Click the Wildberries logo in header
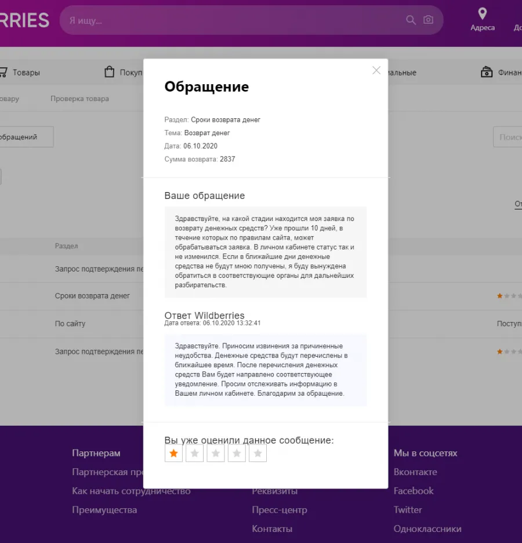The width and height of the screenshot is (522, 543). tap(24, 20)
